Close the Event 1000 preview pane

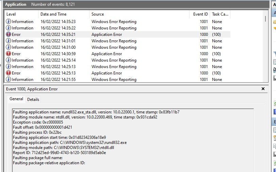pos(263,89)
